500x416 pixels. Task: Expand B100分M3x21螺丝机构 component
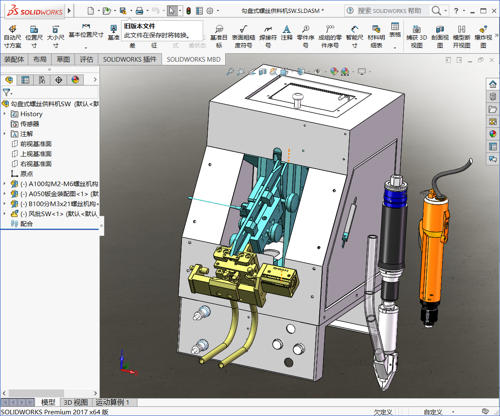tap(5, 204)
